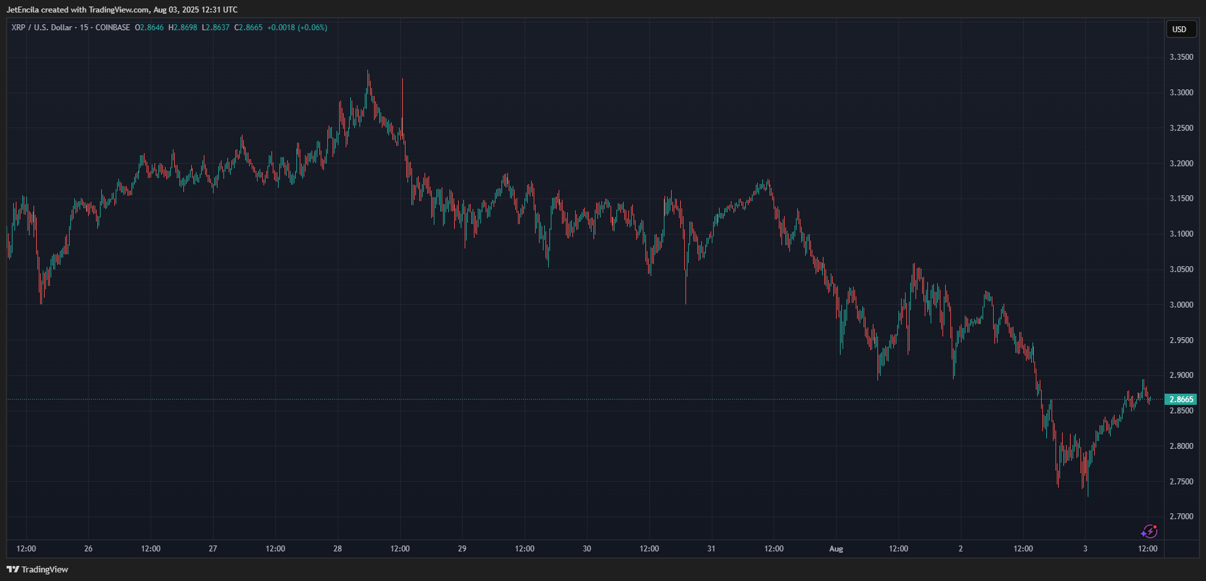This screenshot has width=1206, height=581.
Task: Click the 3.2500 price axis label
Action: [x=1181, y=128]
